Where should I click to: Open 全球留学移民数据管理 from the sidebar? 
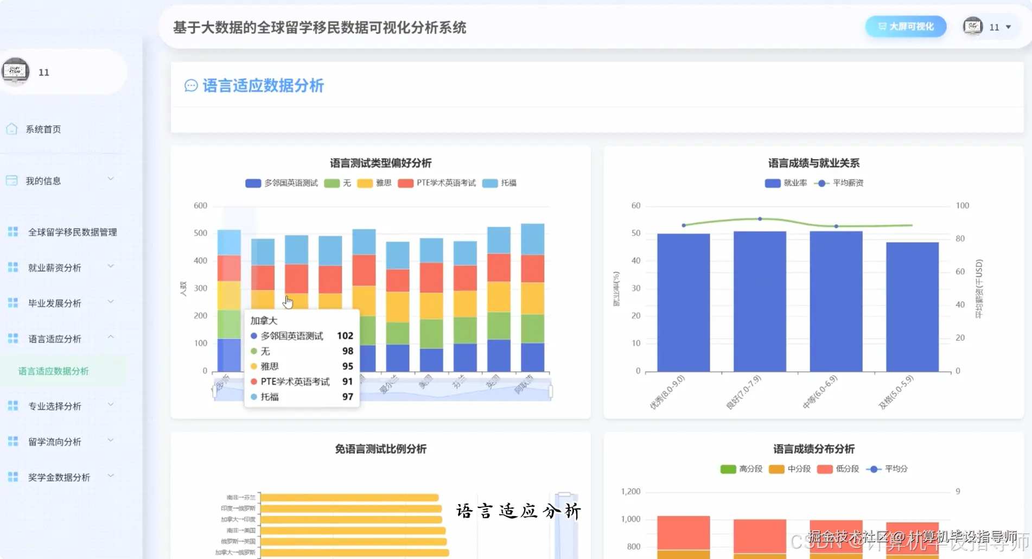coord(72,232)
